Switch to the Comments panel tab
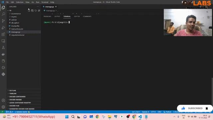The height and width of the screenshot is (120, 213). coord(87,16)
